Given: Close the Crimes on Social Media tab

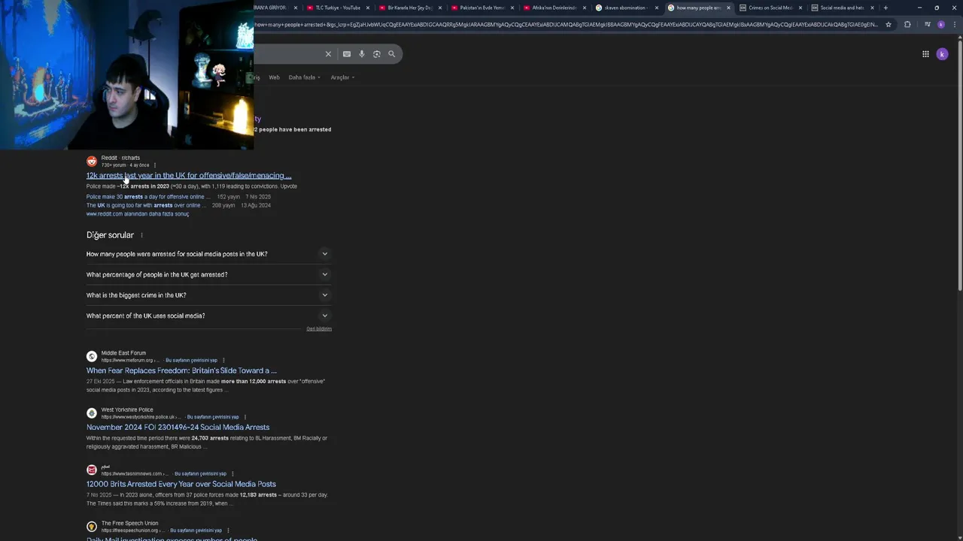Looking at the screenshot, I should (800, 8).
